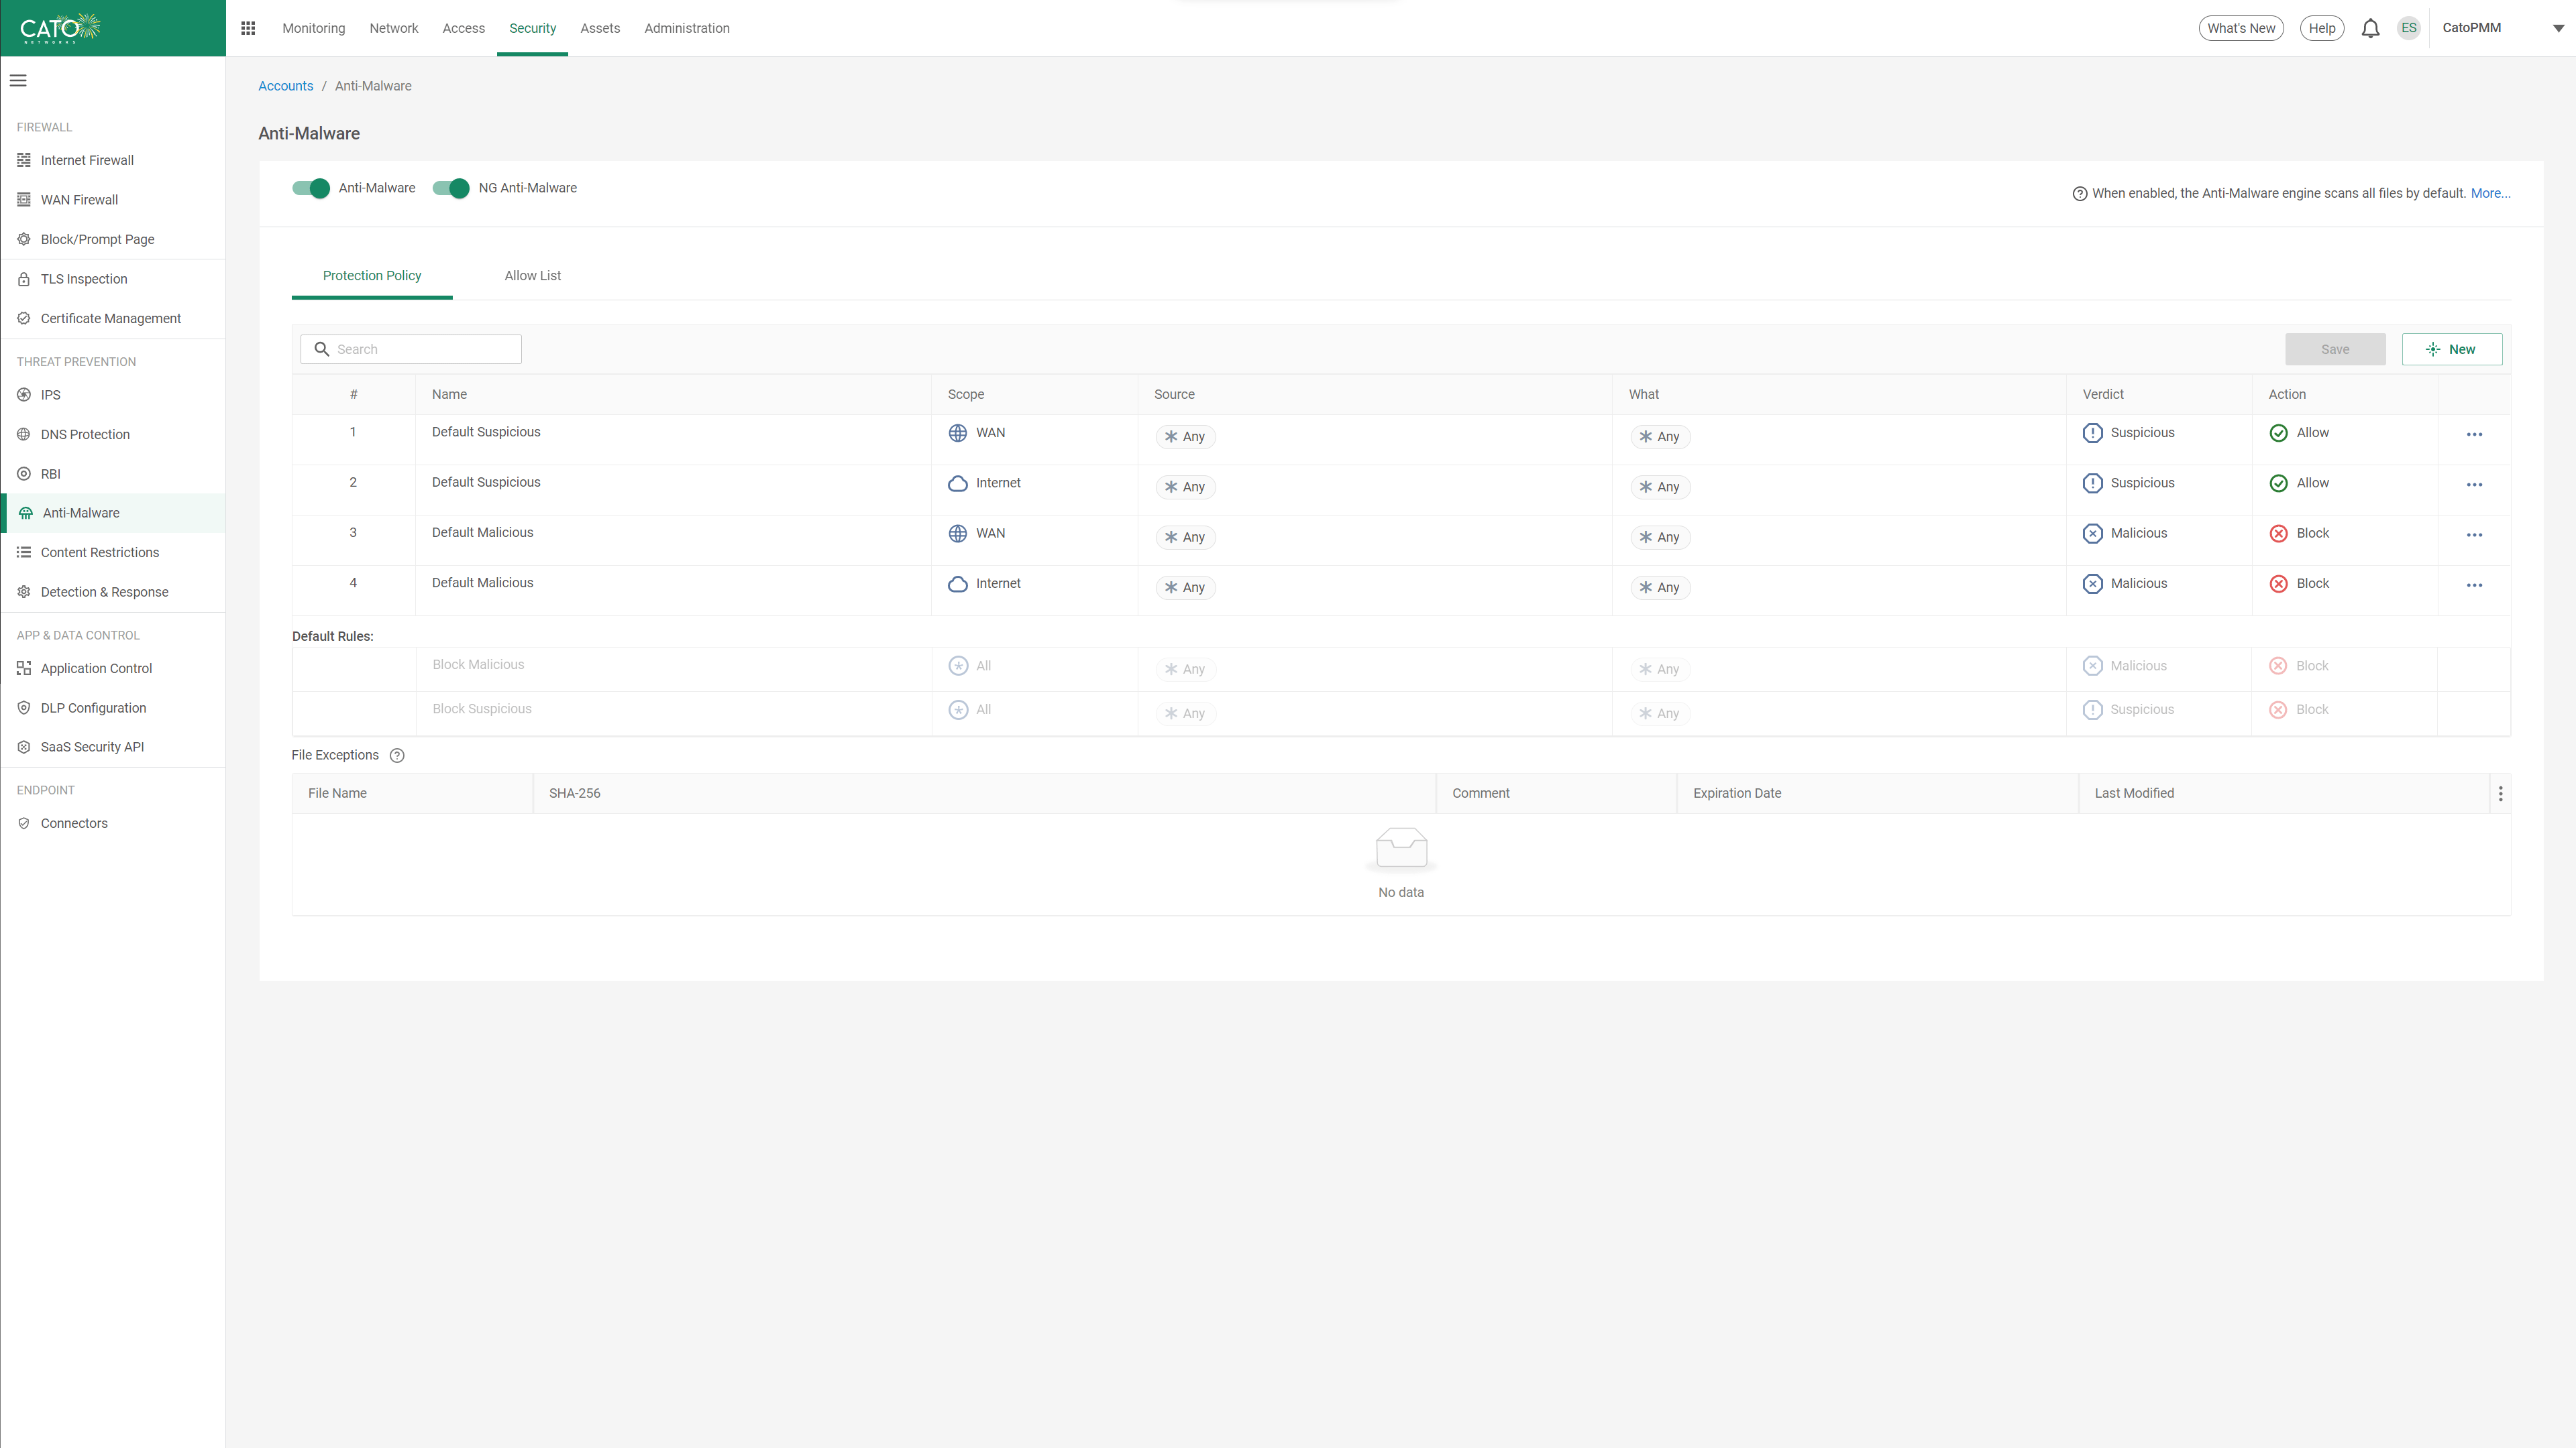
Task: Open the More... link
Action: (2491, 194)
